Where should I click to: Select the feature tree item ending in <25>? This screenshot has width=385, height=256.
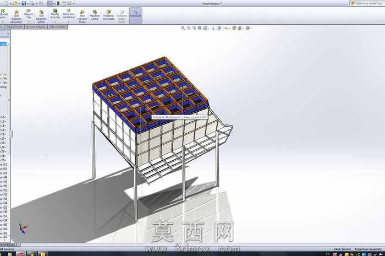(x=3, y=160)
